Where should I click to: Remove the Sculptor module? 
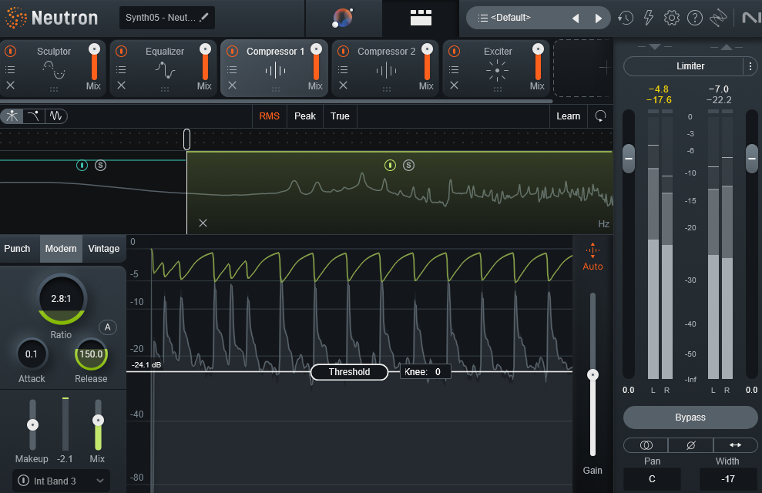point(10,85)
